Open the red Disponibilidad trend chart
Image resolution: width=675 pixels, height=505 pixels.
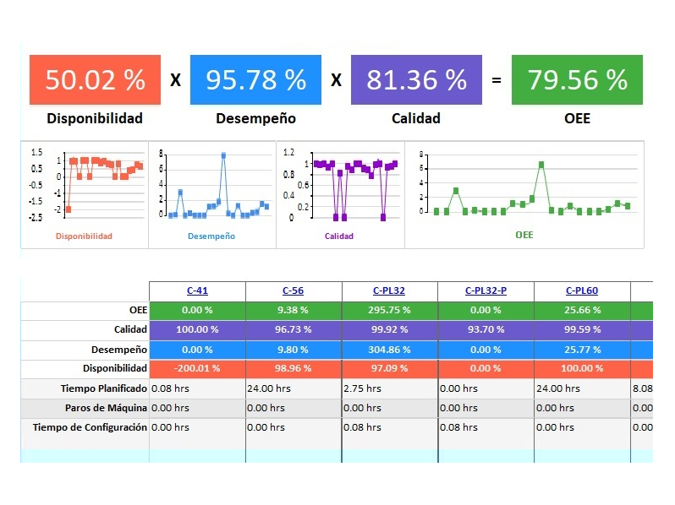(85, 193)
